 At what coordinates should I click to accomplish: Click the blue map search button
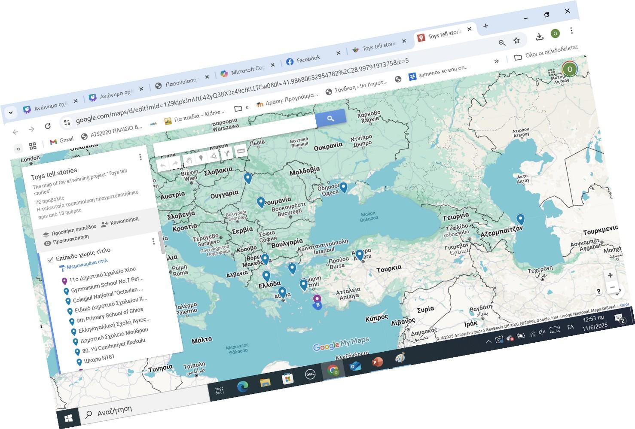(330, 119)
